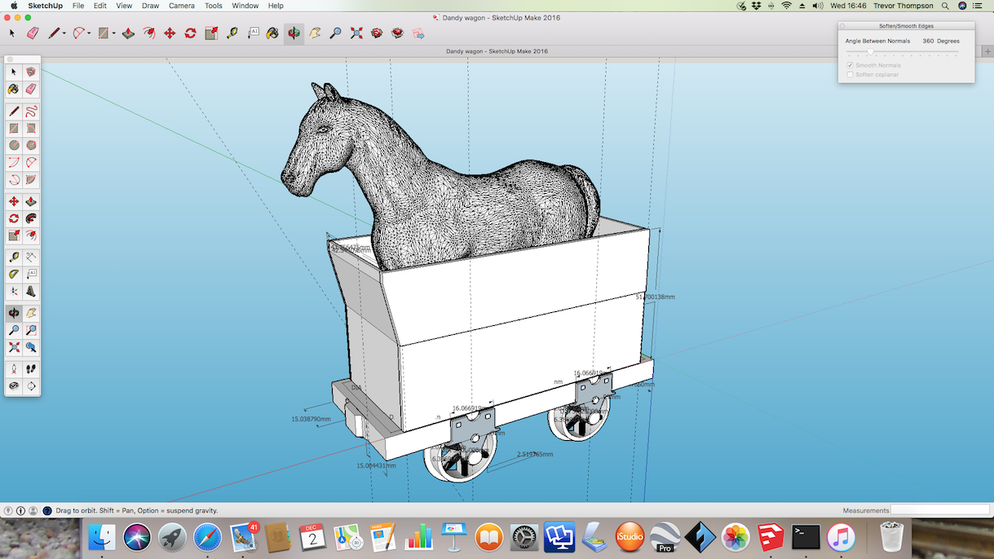994x559 pixels.
Task: Select the Walk footprints tool in the side palette
Action: coord(31,368)
